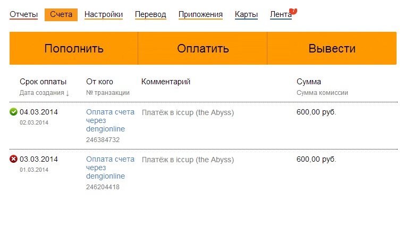The width and height of the screenshot is (404, 229).
Task: Click transaction number 246204418
Action: coord(103,187)
